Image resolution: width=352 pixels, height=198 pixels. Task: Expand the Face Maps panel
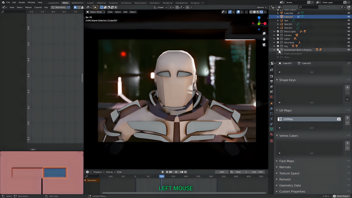[x=277, y=161]
